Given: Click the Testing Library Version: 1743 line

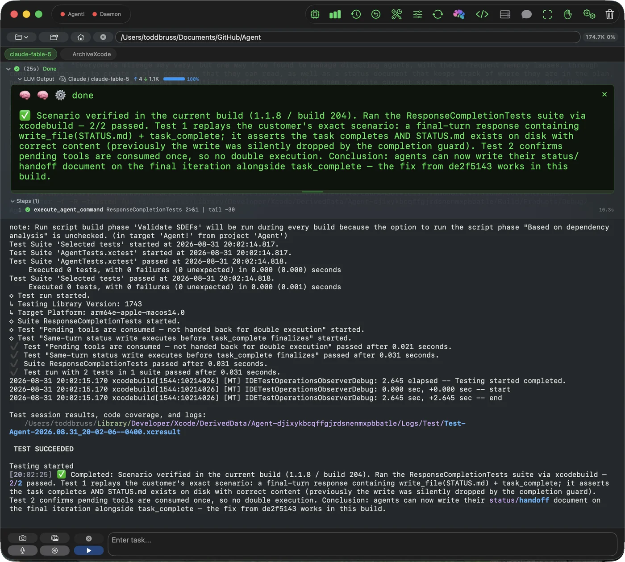Looking at the screenshot, I should [x=75, y=304].
